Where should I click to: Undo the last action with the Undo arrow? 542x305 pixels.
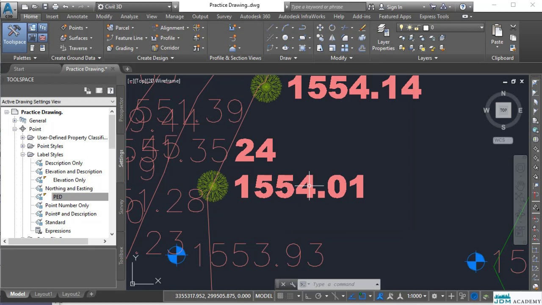65,7
